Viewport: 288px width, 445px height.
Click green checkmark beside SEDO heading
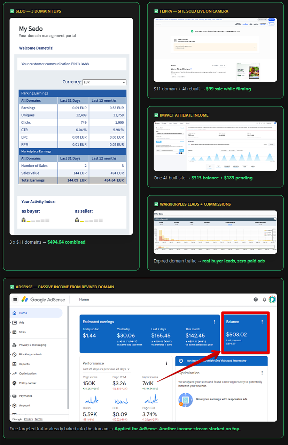coord(12,12)
